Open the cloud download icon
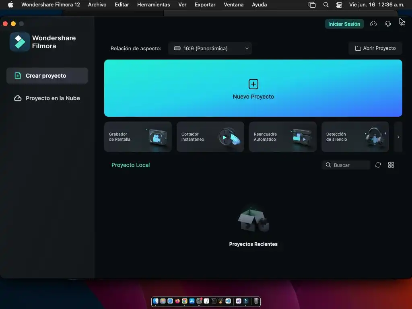 click(373, 24)
